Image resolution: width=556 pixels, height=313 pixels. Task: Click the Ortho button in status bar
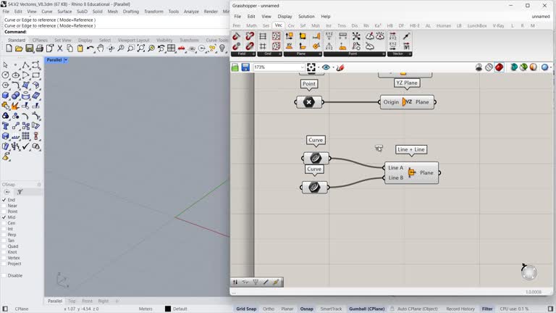[269, 309]
